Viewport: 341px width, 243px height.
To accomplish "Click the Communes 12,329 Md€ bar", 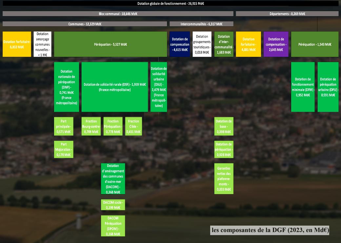I will coord(85,24).
